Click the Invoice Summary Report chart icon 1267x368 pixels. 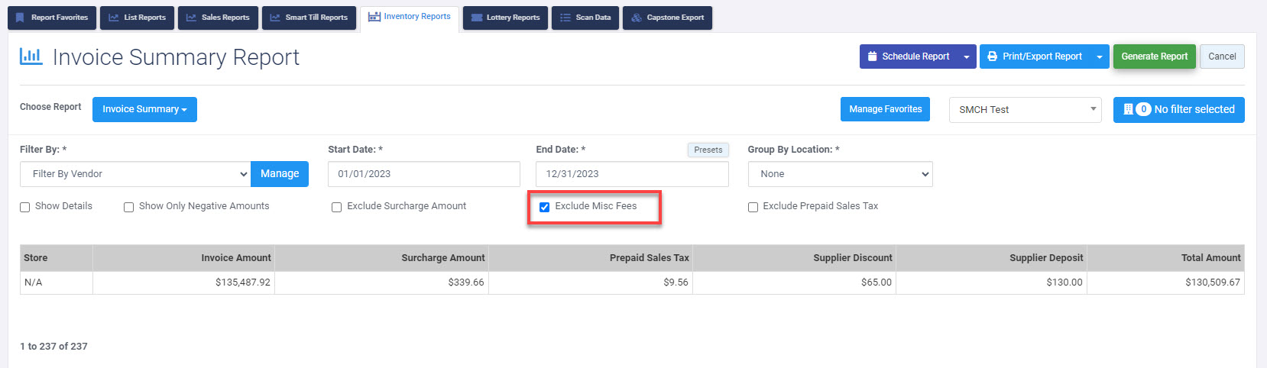point(31,56)
